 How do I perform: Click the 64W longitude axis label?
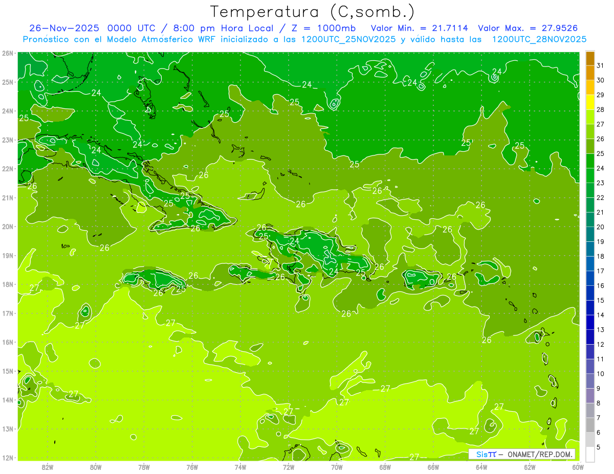point(481,467)
